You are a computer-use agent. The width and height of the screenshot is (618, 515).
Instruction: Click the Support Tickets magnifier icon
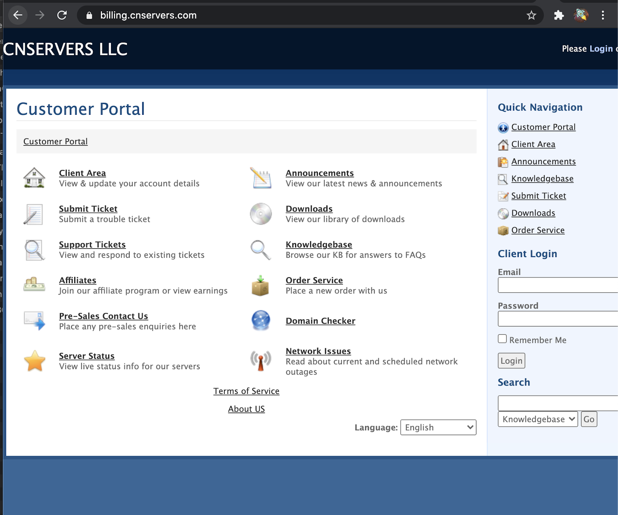tap(34, 250)
